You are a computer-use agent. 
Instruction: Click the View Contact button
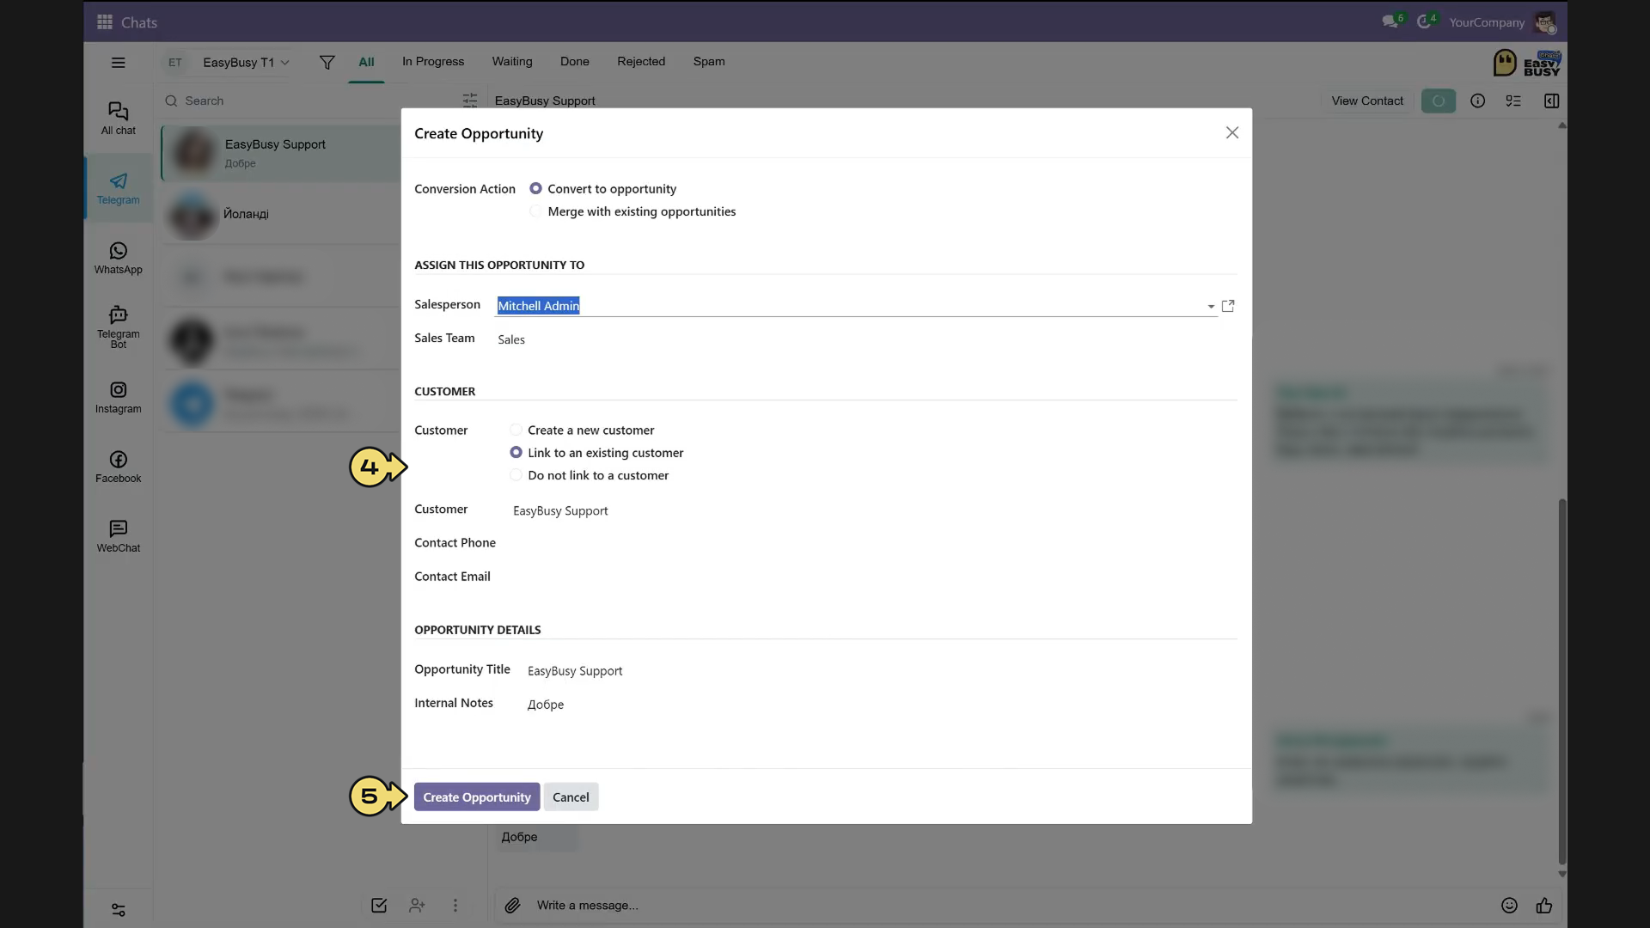[1366, 101]
